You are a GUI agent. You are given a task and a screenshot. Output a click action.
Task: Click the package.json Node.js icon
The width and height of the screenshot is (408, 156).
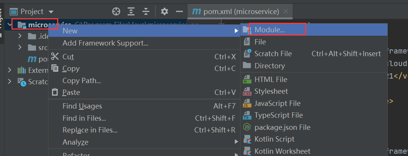[247, 127]
